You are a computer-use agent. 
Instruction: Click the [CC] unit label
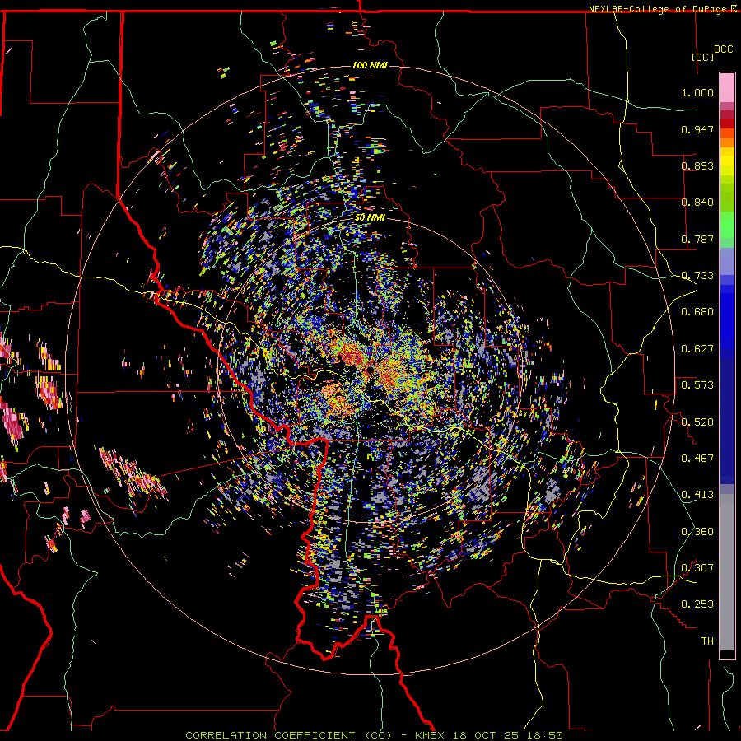point(703,57)
